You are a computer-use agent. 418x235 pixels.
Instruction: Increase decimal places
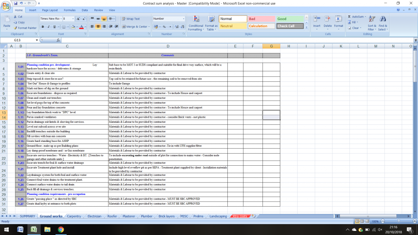[x=176, y=27]
